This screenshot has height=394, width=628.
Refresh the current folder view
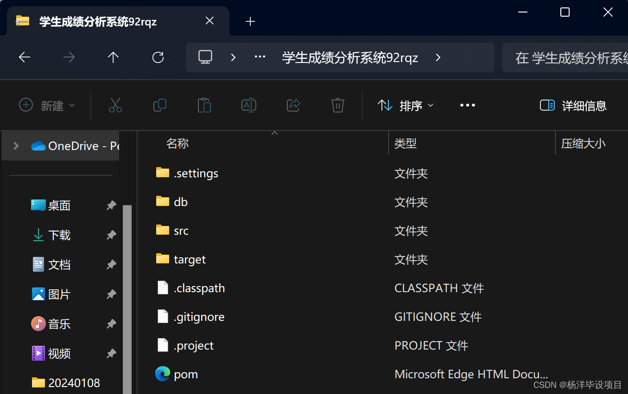point(158,57)
